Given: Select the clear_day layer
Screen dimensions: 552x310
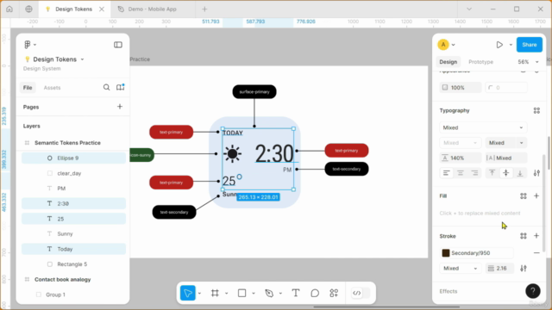Looking at the screenshot, I should [73, 173].
